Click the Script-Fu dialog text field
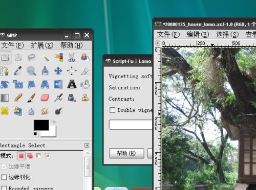Image resolution: width=256 pixels, height=190 pixels. click(x=131, y=125)
